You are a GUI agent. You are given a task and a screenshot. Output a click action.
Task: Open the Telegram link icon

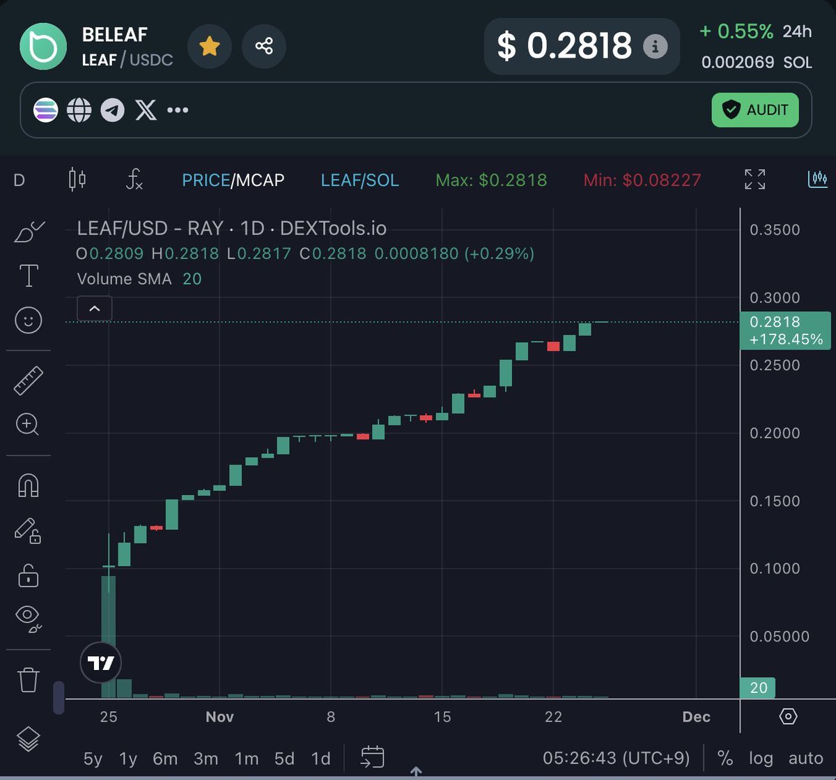click(x=113, y=110)
